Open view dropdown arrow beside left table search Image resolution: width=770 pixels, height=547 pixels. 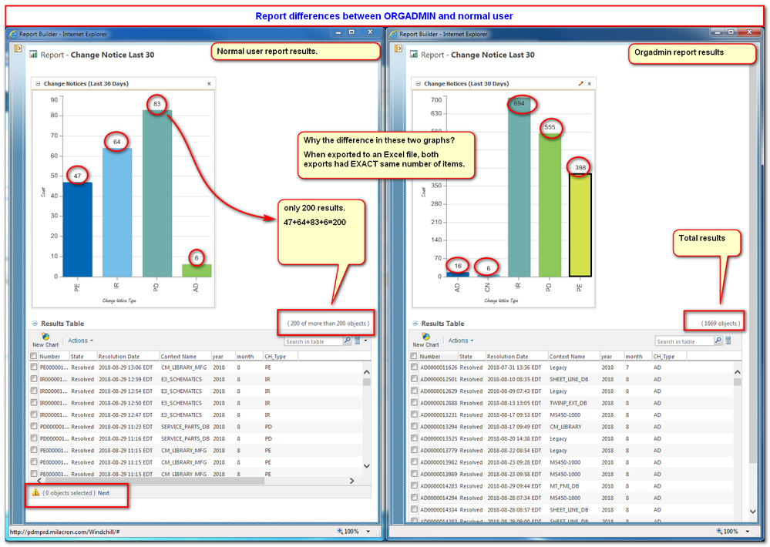point(365,341)
